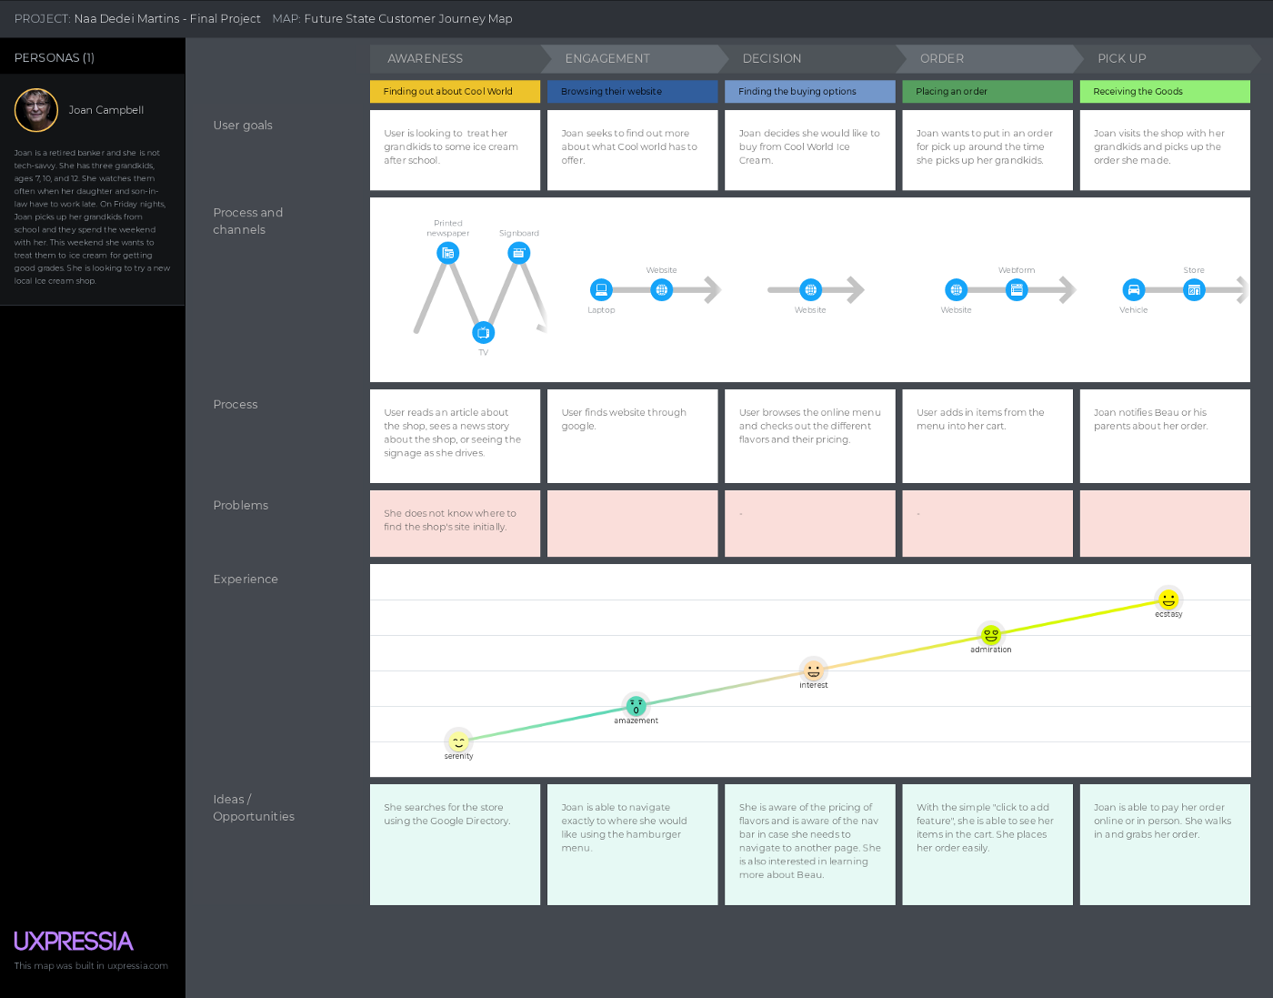Click the Joan Campbell persona name
The width and height of the screenshot is (1273, 998).
point(106,110)
